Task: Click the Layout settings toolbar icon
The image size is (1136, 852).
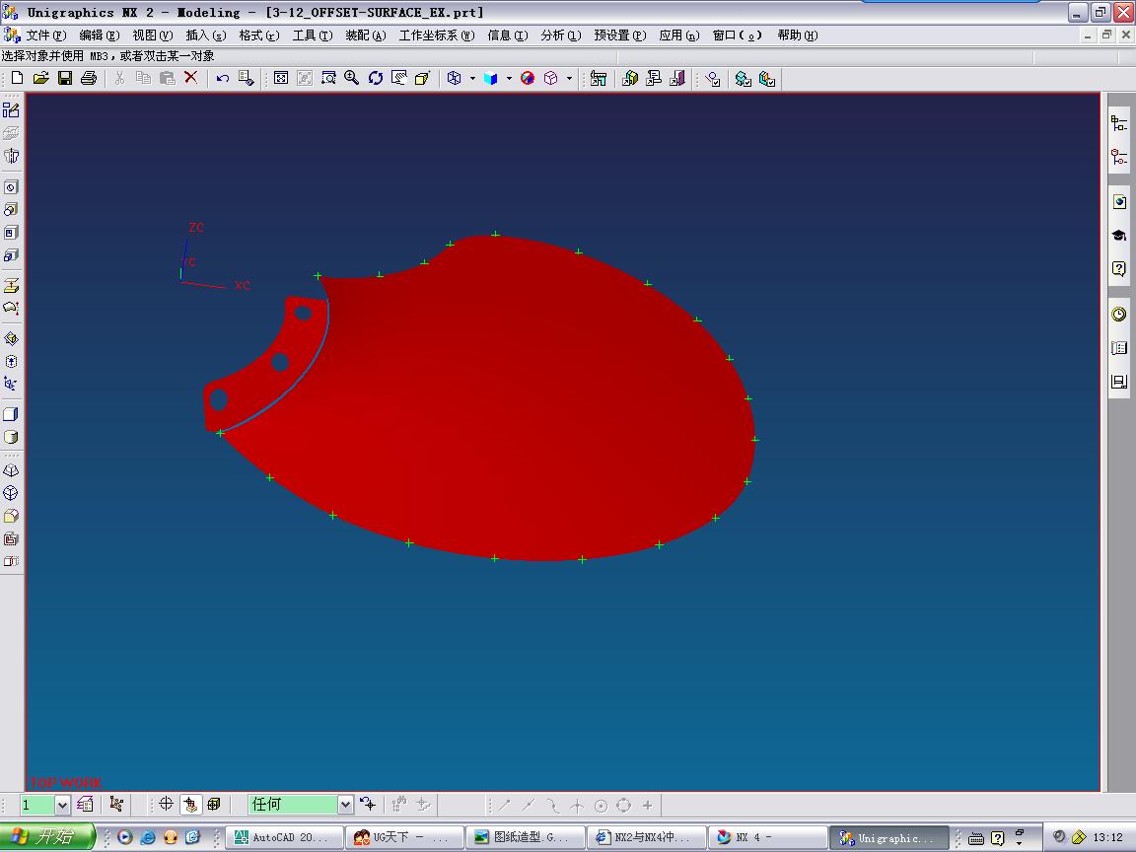Action: coord(599,78)
